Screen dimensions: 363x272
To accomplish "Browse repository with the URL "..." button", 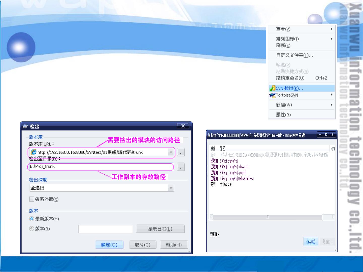I will (181, 152).
